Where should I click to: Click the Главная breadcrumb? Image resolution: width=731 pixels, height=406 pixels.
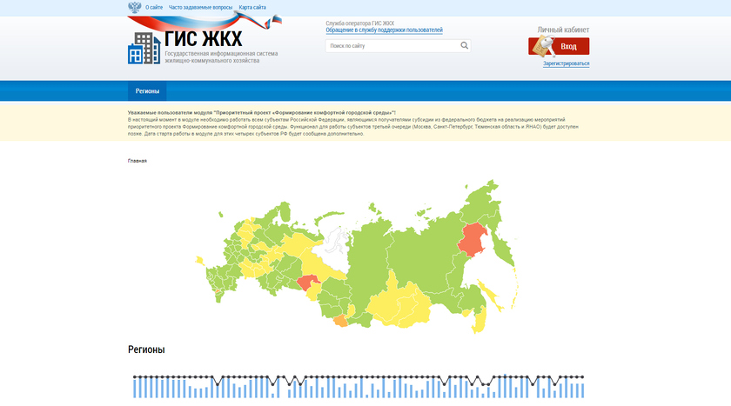coord(137,161)
